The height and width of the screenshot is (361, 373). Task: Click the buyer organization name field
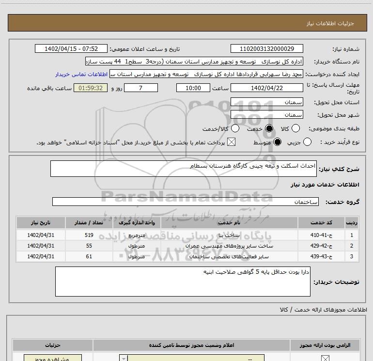[x=194, y=62]
